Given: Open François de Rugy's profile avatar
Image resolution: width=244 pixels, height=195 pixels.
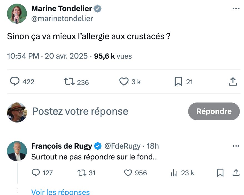Looking at the screenshot, I should point(17,151).
